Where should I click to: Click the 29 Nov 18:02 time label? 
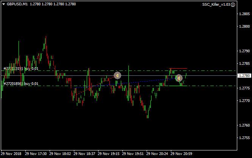60,154
